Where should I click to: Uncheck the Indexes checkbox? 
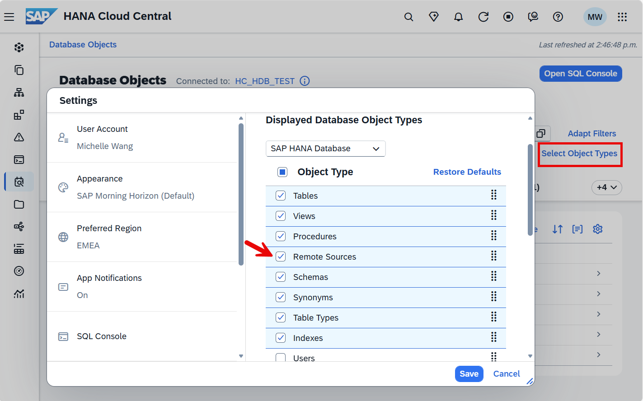click(281, 338)
